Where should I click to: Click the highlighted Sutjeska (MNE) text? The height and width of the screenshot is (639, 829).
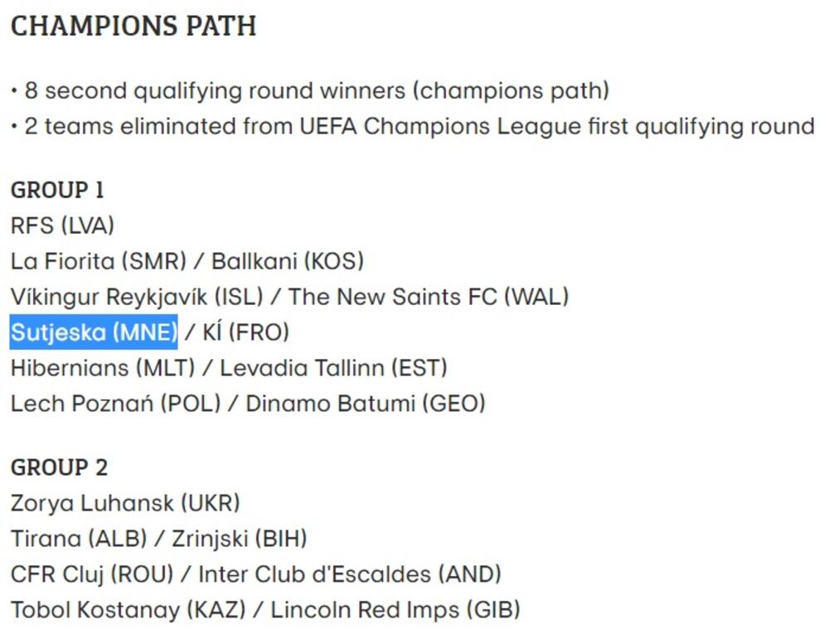click(x=94, y=332)
